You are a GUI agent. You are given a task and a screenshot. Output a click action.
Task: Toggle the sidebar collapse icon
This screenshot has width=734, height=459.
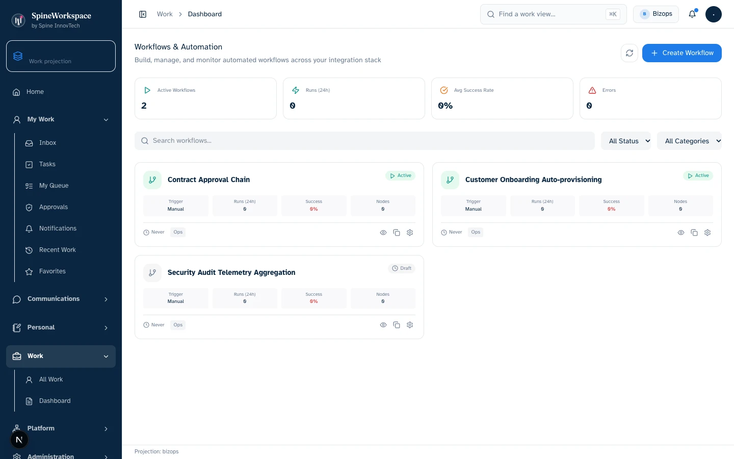[143, 14]
